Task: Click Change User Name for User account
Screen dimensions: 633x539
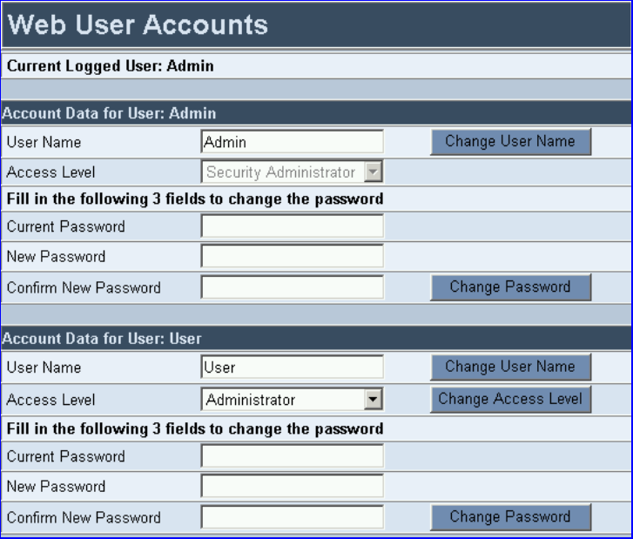Action: tap(511, 367)
